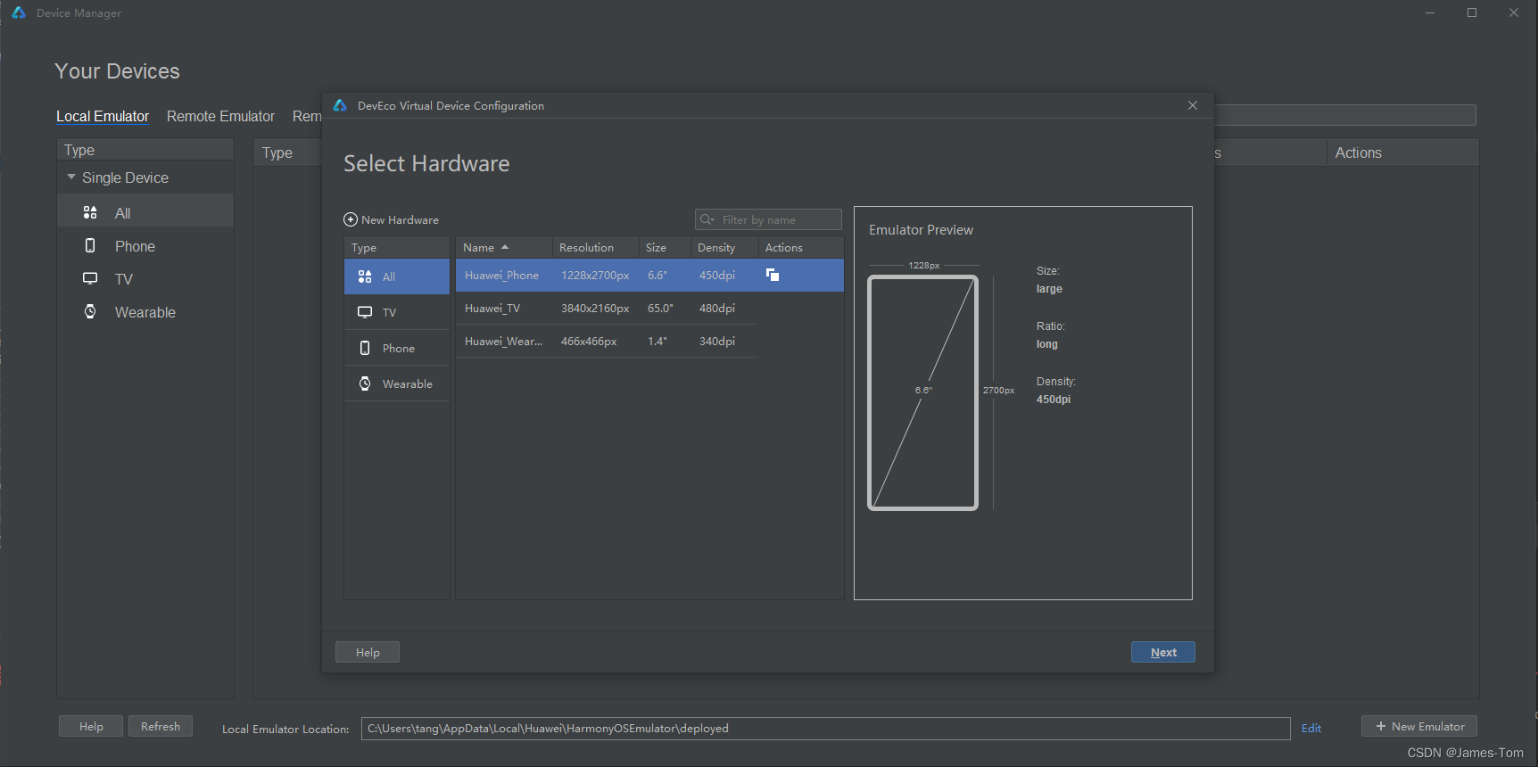Click the Help button in the dialog

point(368,652)
